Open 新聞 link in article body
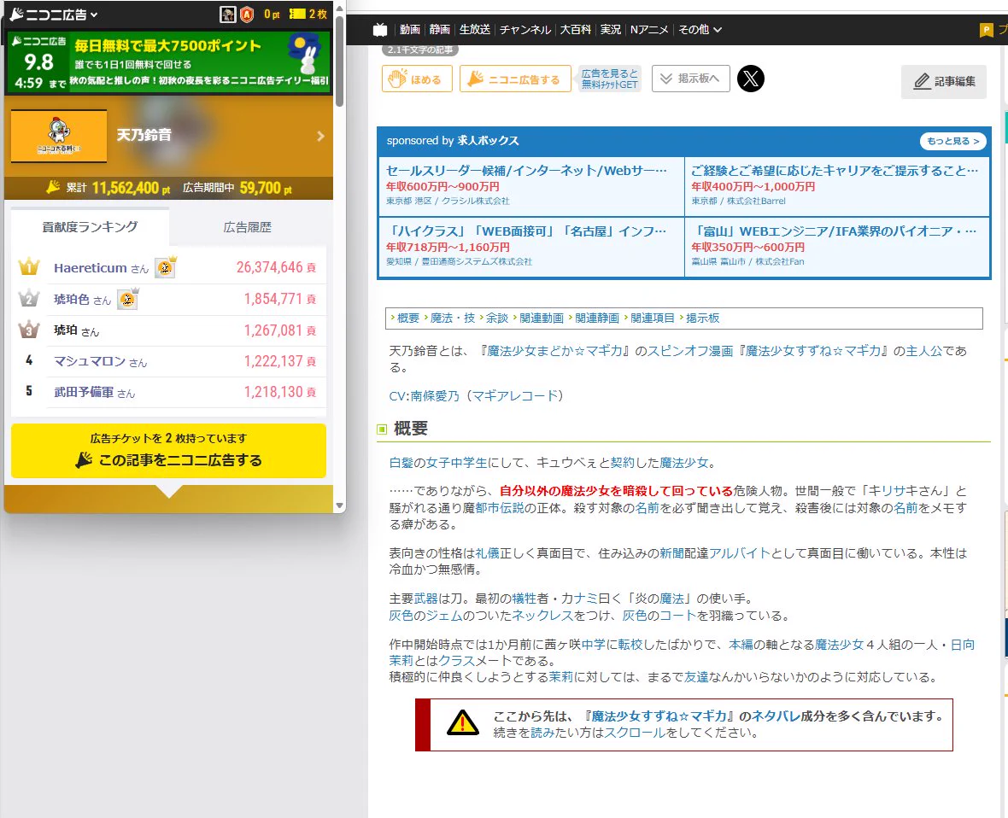 pyautogui.click(x=671, y=553)
